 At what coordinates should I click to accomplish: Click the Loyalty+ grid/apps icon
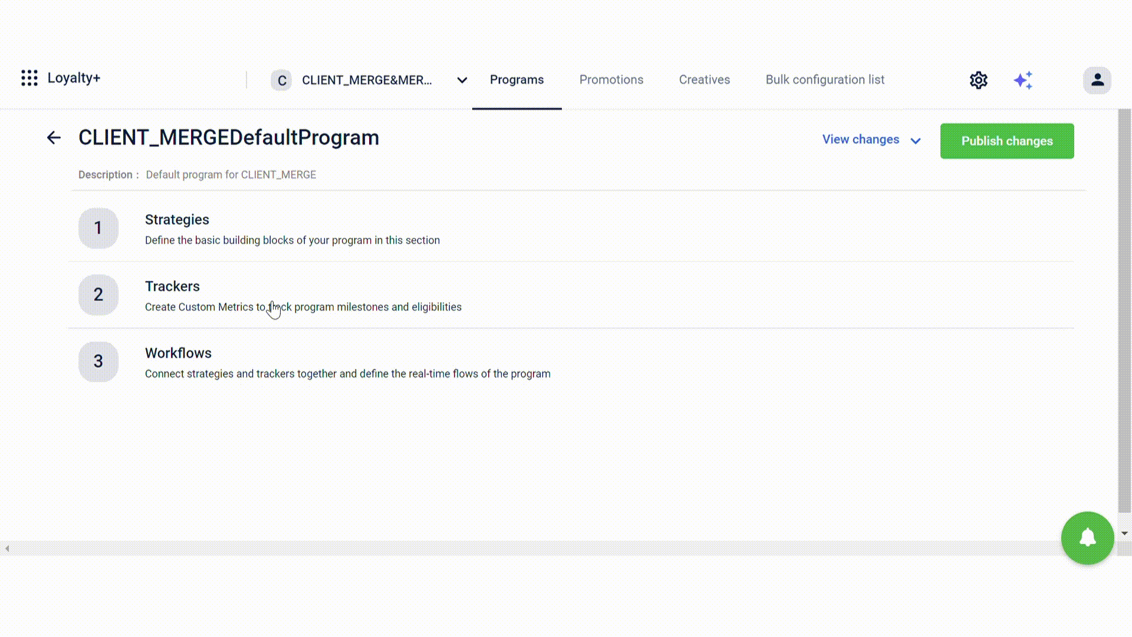[29, 77]
